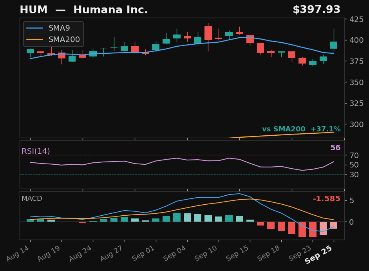
Task: Click the bold Sep 25 date label
Action: click(319, 255)
